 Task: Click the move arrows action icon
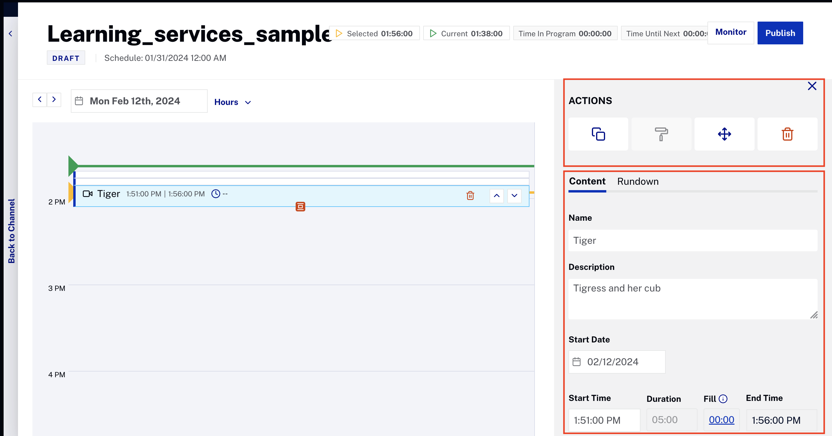pos(724,134)
